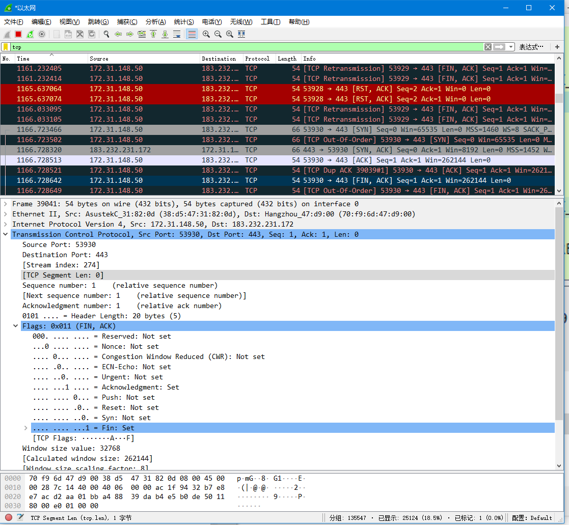This screenshot has height=525, width=569.
Task: Select Source Port: 53930 line
Action: point(59,244)
